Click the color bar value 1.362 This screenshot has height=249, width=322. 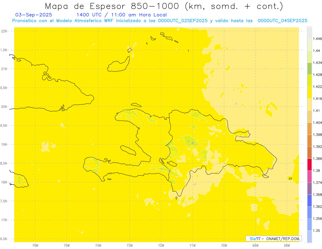point(317,207)
